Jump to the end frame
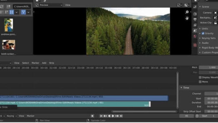The height and width of the screenshot is (123, 218). [121, 116]
